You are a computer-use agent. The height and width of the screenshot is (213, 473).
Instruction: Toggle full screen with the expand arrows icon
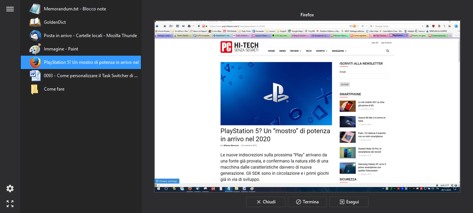coord(10,203)
